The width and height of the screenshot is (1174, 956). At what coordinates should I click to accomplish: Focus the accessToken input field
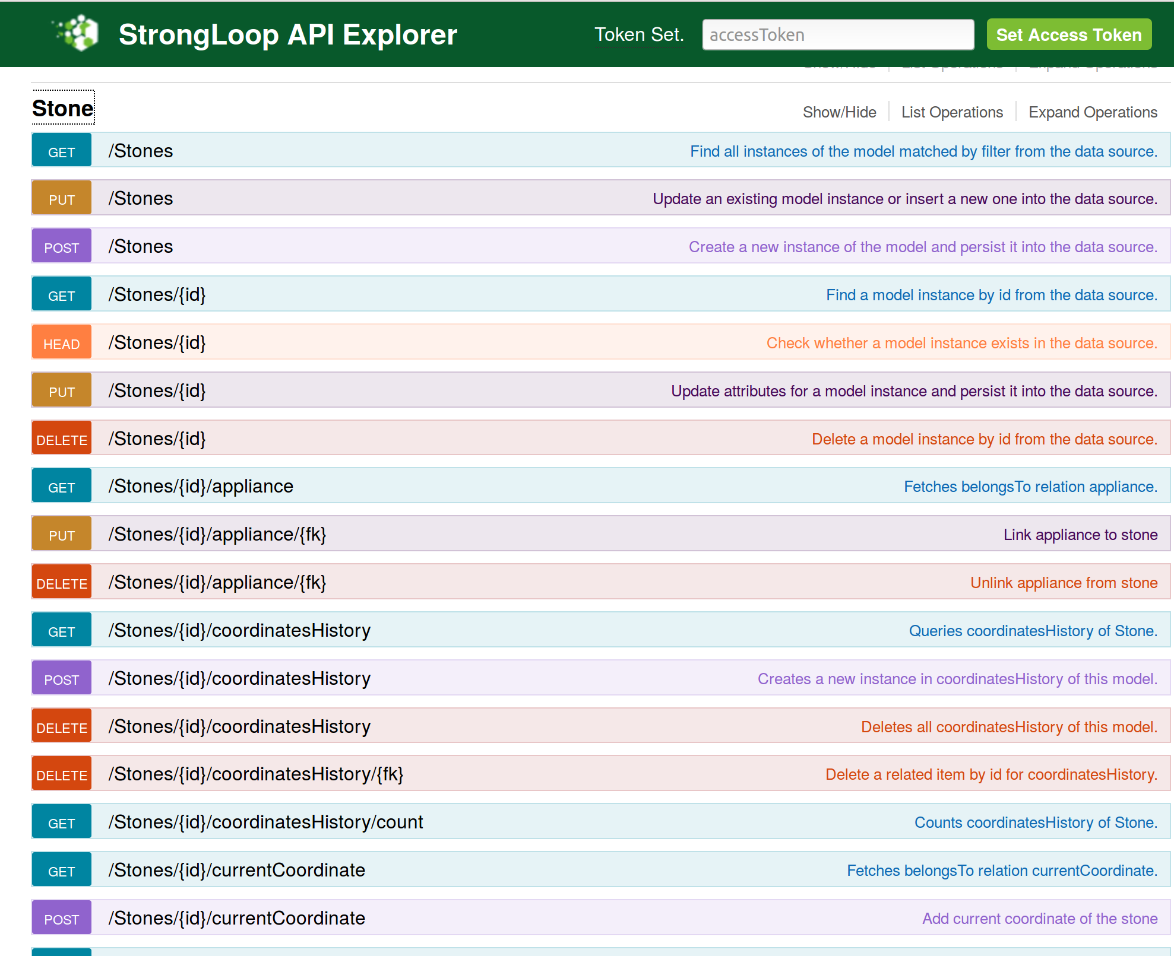coord(837,35)
